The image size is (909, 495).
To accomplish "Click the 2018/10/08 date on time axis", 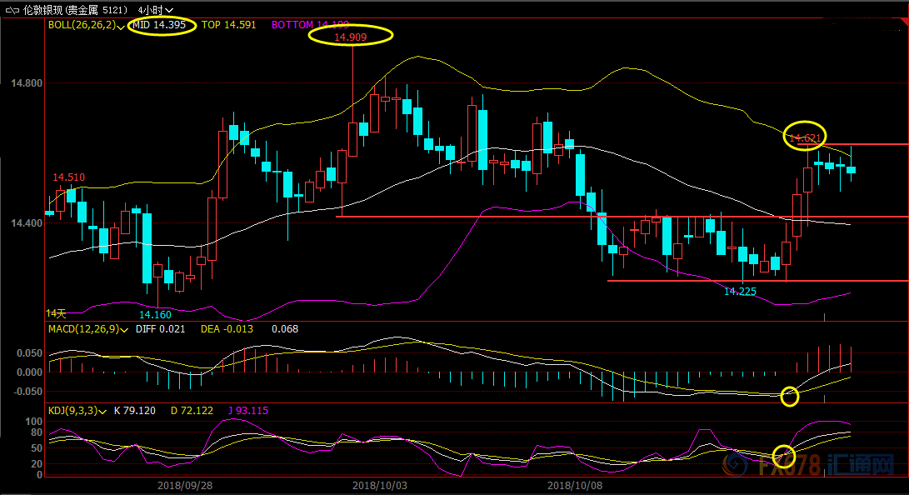I will tap(575, 485).
